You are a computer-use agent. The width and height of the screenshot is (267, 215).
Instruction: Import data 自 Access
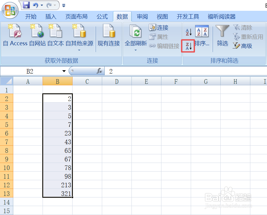tap(15, 35)
